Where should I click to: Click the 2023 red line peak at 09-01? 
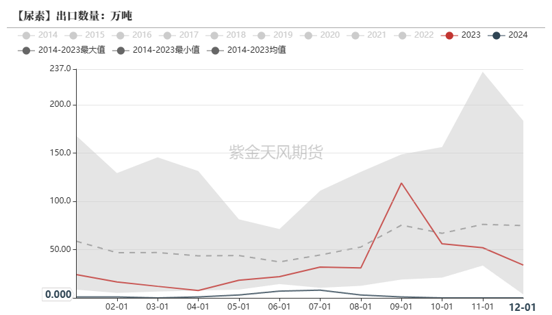pyautogui.click(x=401, y=183)
